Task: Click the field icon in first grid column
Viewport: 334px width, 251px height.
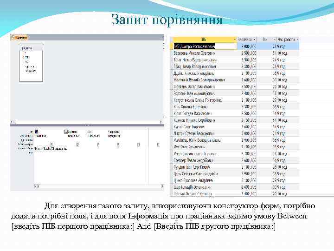Action: point(37,132)
